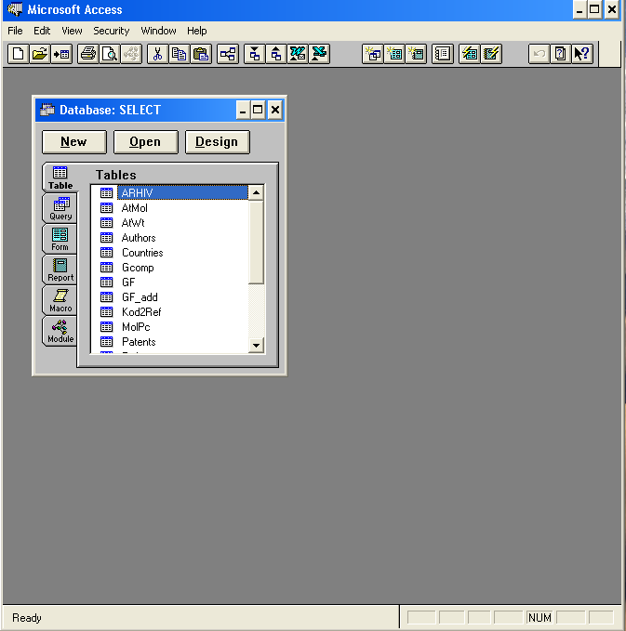This screenshot has width=626, height=631.
Task: Click the Database: SELECT window icon
Action: click(x=47, y=110)
